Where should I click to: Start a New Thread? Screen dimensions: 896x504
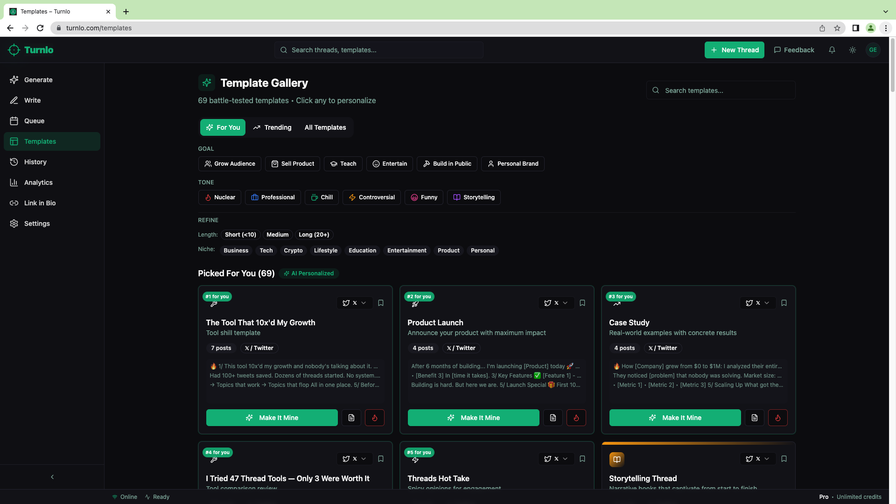click(x=734, y=50)
